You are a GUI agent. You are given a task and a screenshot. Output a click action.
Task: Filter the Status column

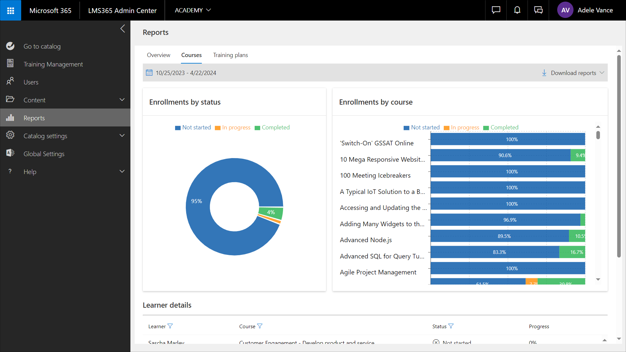click(x=451, y=326)
